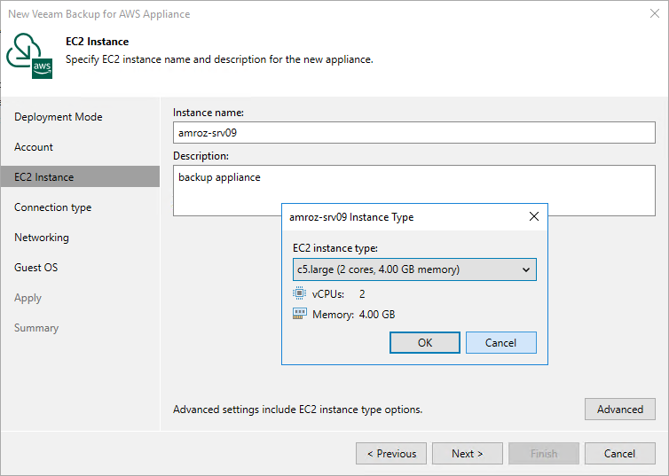Proceed with the Next button
The height and width of the screenshot is (476, 669).
click(x=468, y=454)
